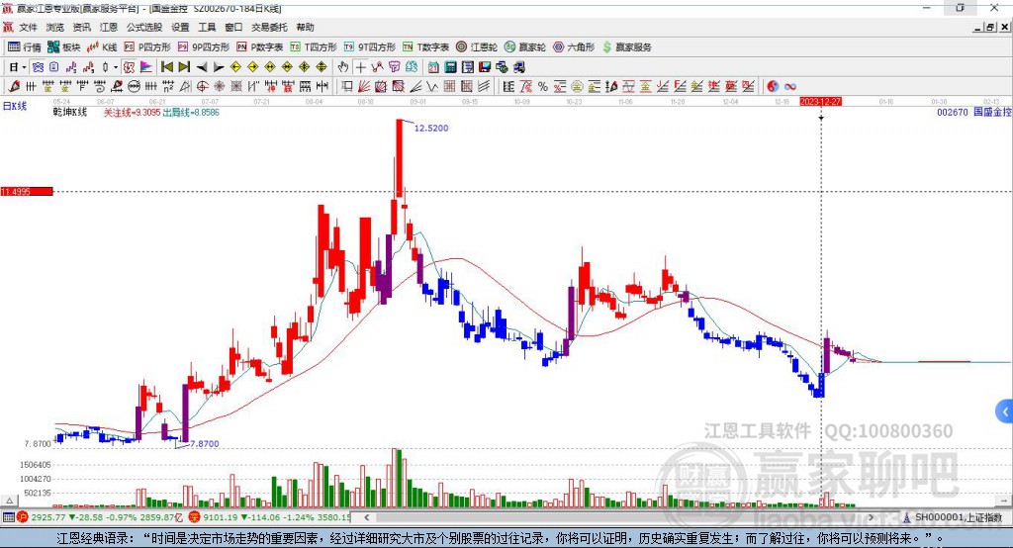
Task: Toggle the crosshair cursor tool
Action: 360,67
